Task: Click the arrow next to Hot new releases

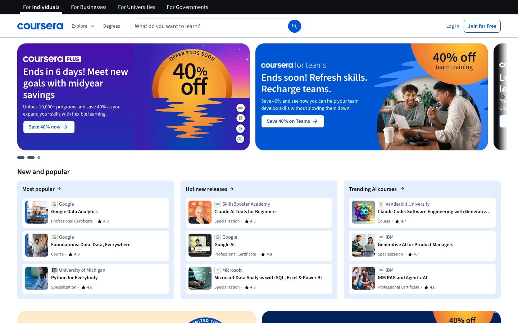Action: pos(232,189)
